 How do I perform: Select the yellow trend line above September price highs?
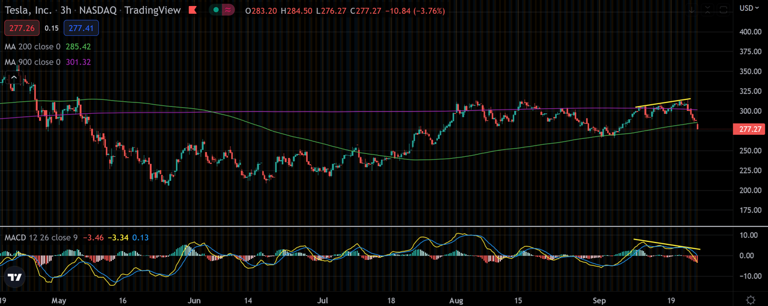(662, 103)
